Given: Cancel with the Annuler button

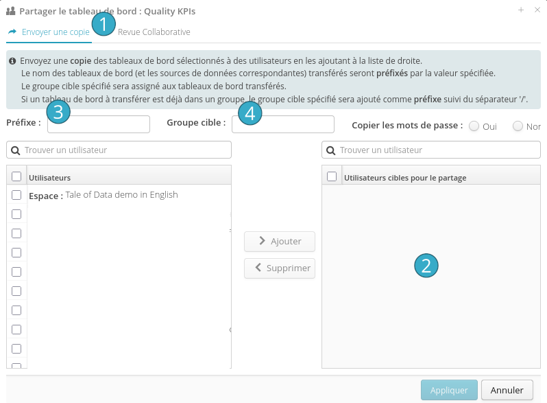Looking at the screenshot, I should pos(507,390).
